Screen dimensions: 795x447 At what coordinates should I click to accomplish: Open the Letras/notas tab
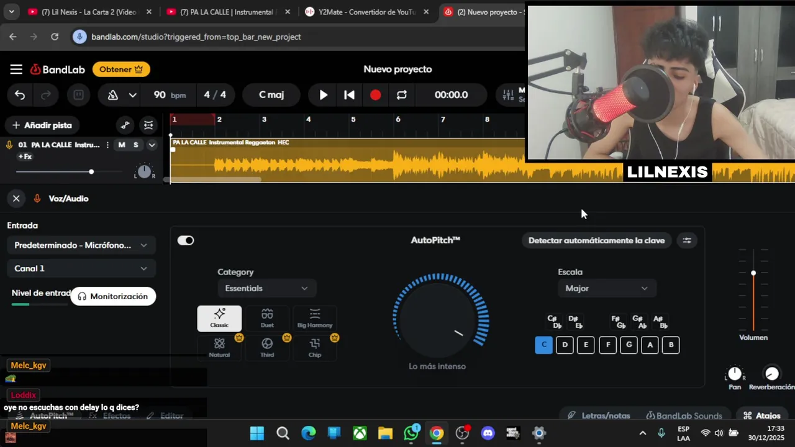pos(599,415)
